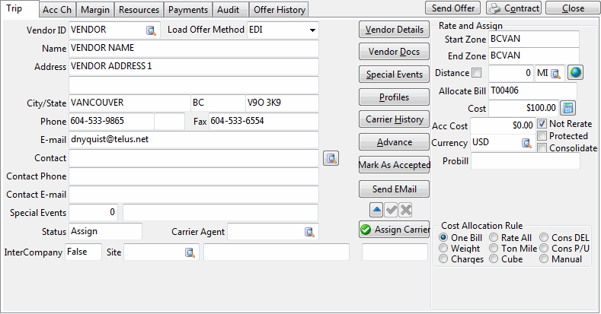Select Cons DEL cost allocation rule
The image size is (601, 314).
point(544,237)
